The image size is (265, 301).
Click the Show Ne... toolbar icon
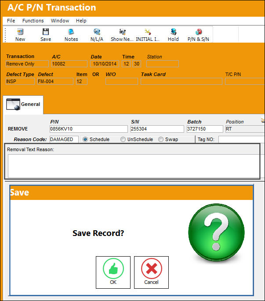(x=122, y=32)
